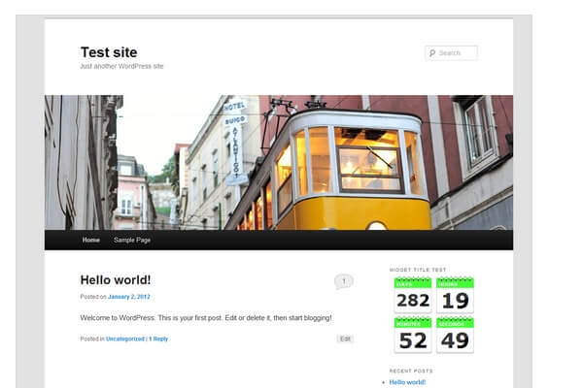This screenshot has width=583, height=388.
Task: Click the January 2, 2012 date link
Action: click(129, 297)
